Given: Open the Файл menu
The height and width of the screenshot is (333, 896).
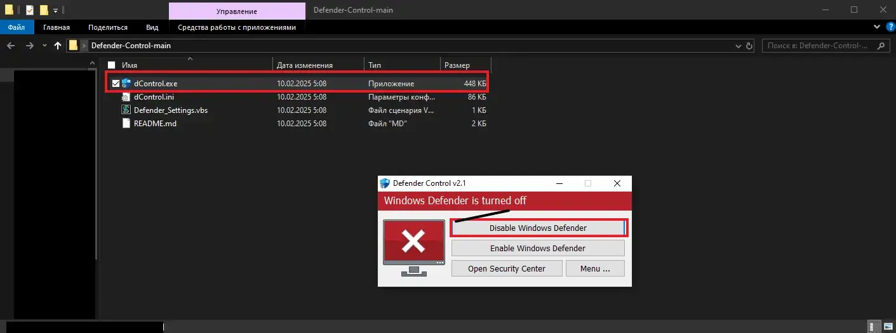Looking at the screenshot, I should (17, 27).
